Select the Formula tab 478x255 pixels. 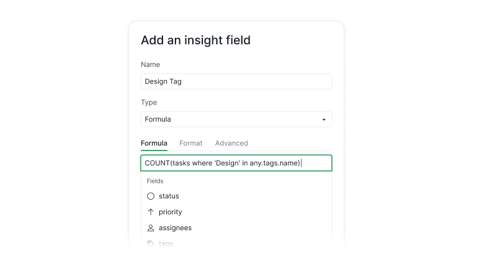click(154, 143)
